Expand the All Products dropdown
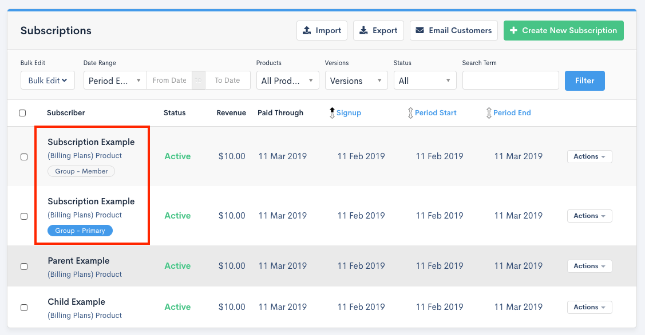This screenshot has width=645, height=335. tap(287, 80)
